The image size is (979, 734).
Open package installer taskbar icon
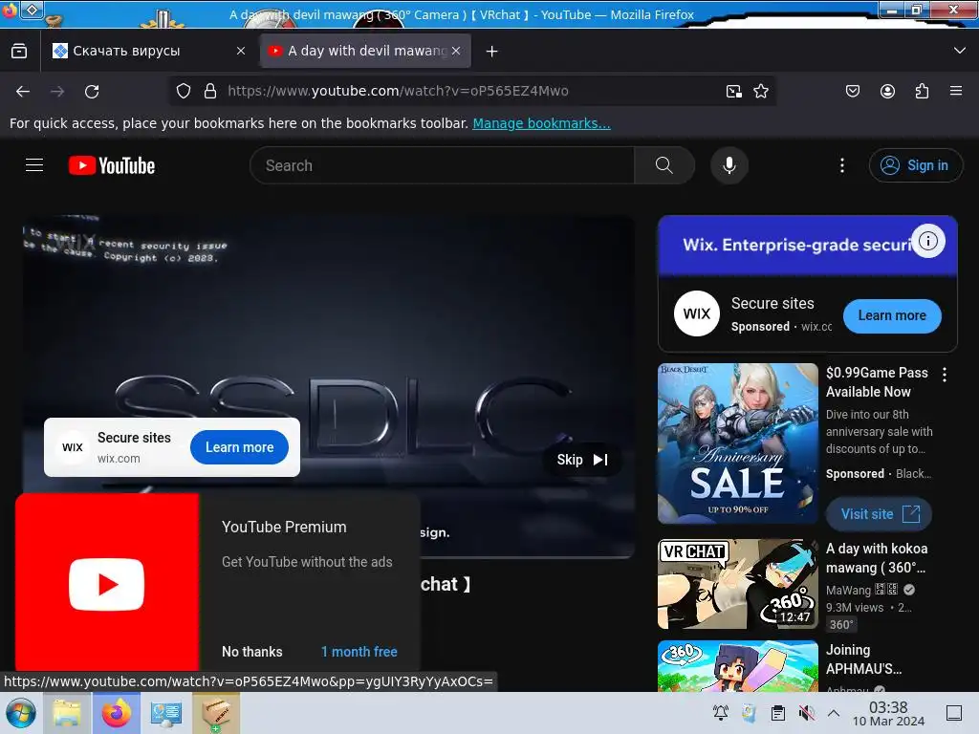pos(215,713)
